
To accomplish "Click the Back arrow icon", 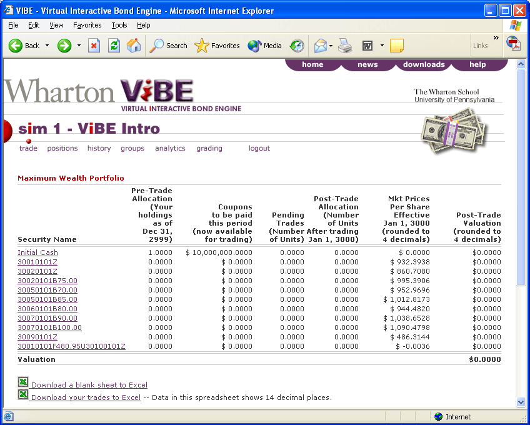I will [16, 46].
